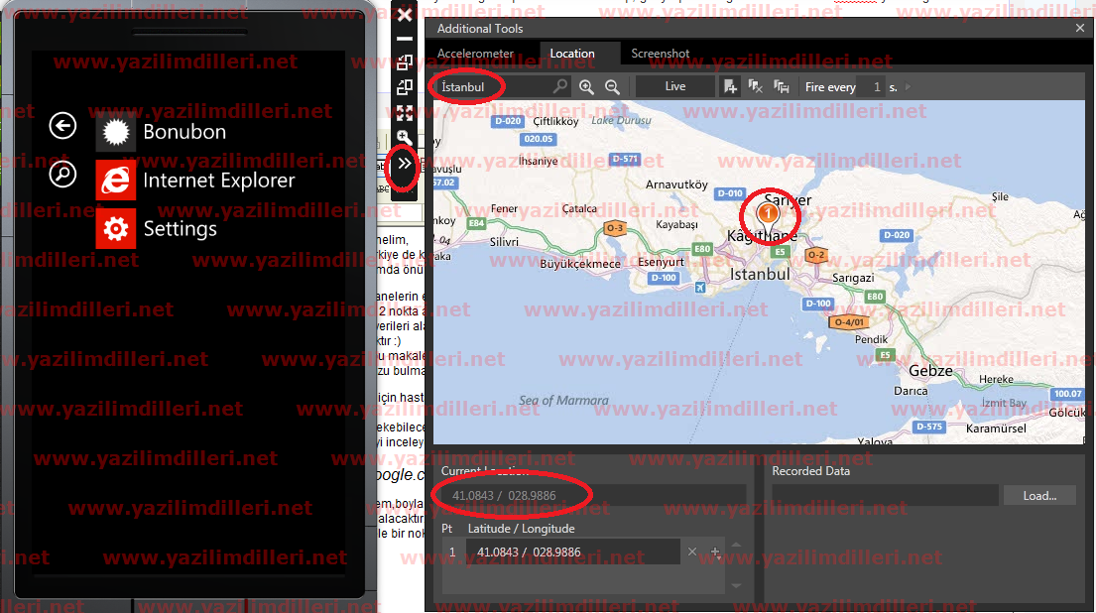Play the recorded points with the arrow
Screen dimensions: 1096x613
(x=908, y=86)
